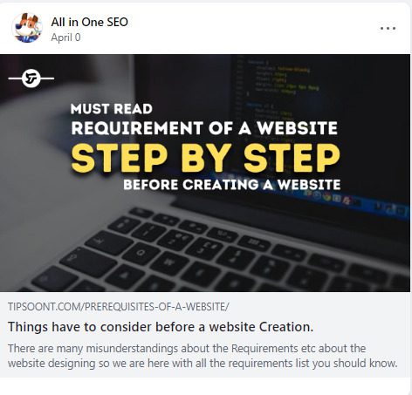Click the yellow STEP BY STEP headline

click(x=206, y=159)
